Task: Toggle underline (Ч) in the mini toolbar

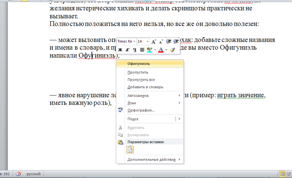Action: pos(135,50)
